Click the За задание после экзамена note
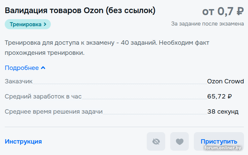 pos(207,24)
